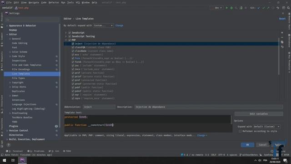Image resolution: width=291 pixels, height=164 pixels.
Task: Collapse the PHP template group
Action: (x=66, y=40)
